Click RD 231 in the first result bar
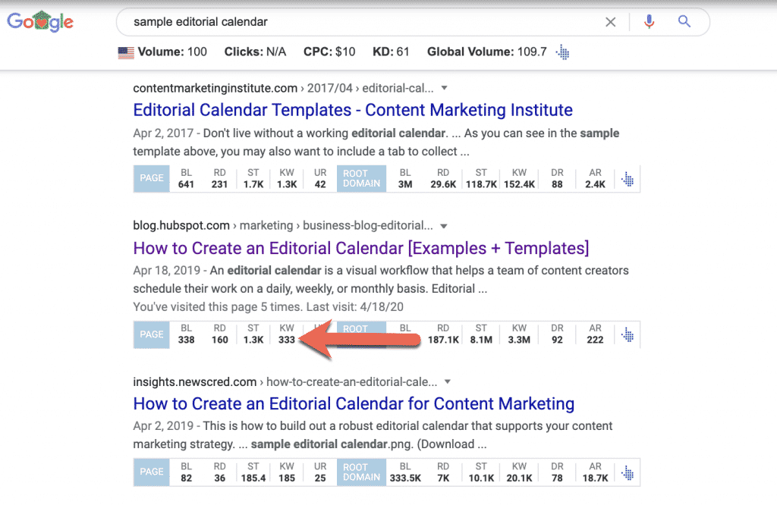This screenshot has height=505, width=777. pos(219,178)
